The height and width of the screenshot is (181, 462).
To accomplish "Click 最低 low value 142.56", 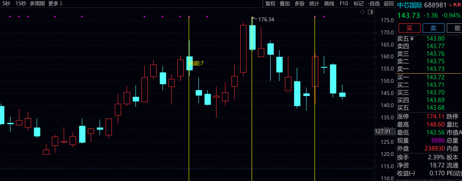I will click(x=435, y=132).
